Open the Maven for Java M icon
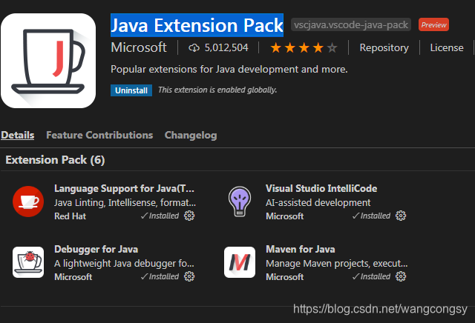The height and width of the screenshot is (323, 475). [240, 262]
